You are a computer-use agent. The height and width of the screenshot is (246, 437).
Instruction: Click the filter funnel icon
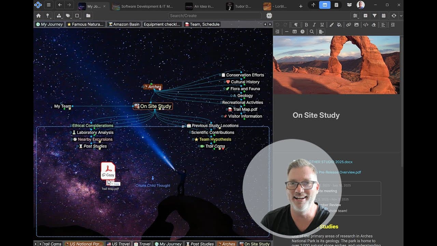[x=375, y=16]
